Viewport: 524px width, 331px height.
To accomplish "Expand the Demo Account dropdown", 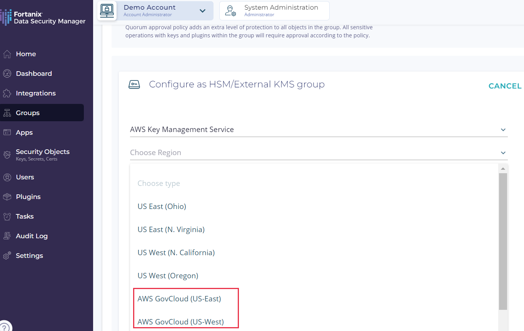I will click(202, 11).
